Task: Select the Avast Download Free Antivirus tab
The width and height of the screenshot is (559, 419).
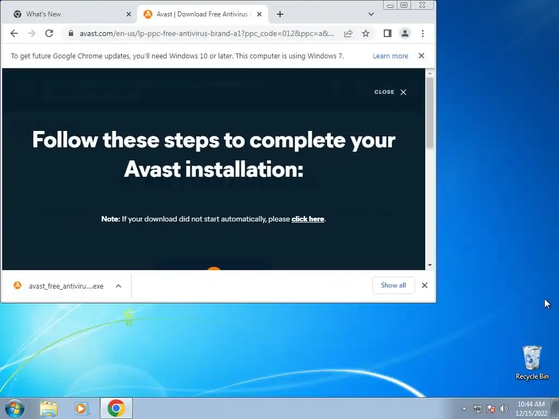Action: coord(203,14)
